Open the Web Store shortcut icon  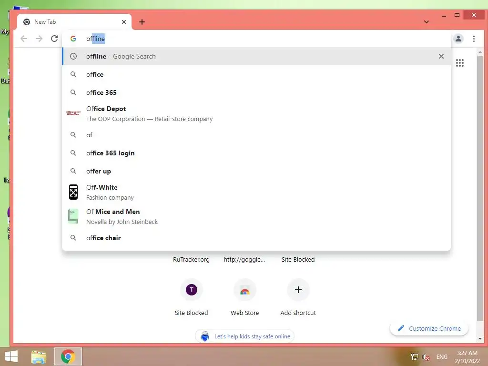244,290
